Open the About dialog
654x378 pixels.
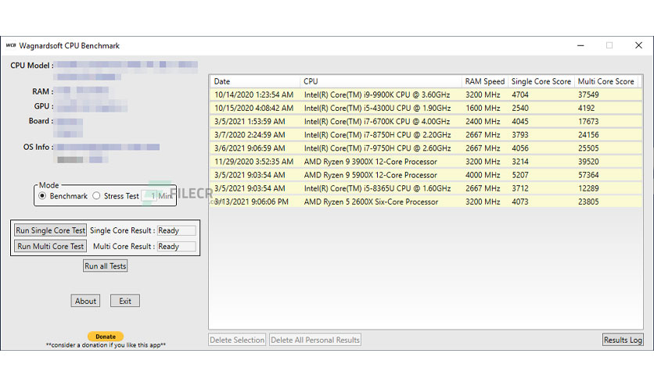pos(85,301)
